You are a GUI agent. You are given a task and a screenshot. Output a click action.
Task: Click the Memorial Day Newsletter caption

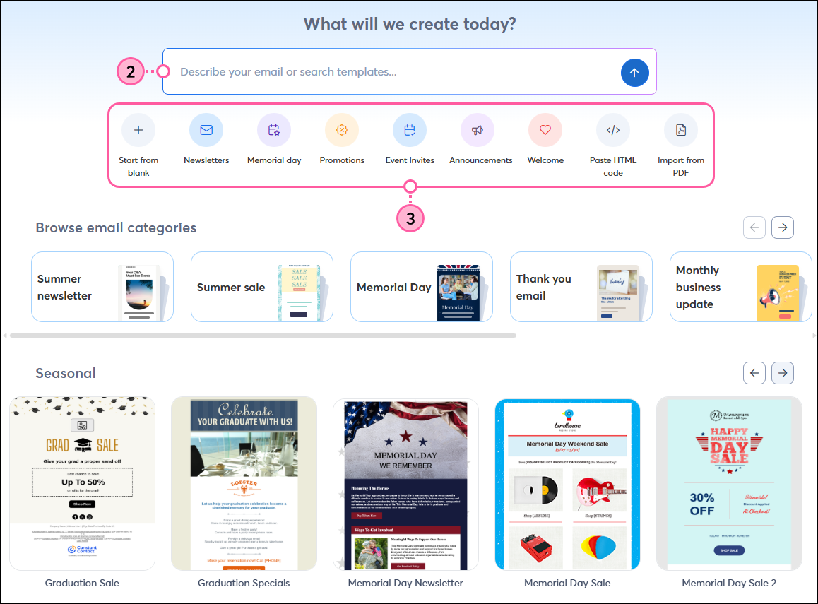click(405, 583)
